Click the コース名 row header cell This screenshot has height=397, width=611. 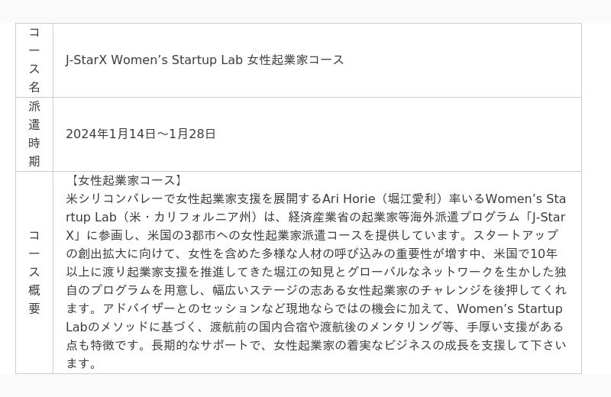click(x=34, y=60)
